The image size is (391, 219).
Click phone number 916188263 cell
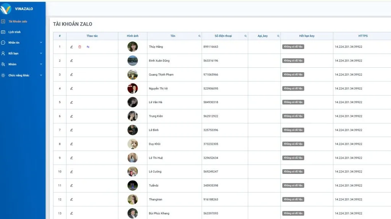click(x=211, y=200)
